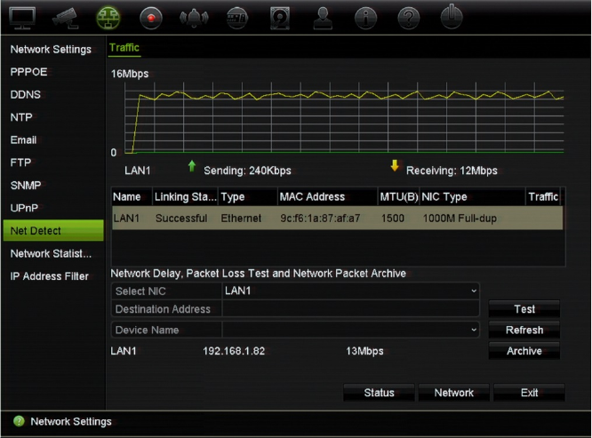Go to the UPnP page
This screenshot has width=592, height=438.
coord(24,208)
